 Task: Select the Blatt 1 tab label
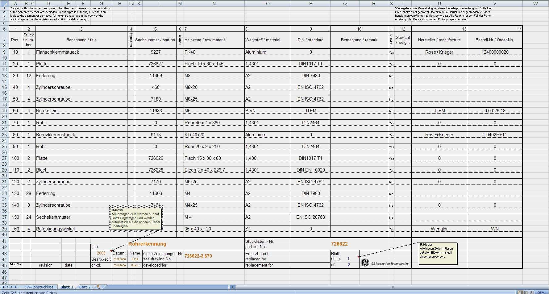click(x=66, y=287)
